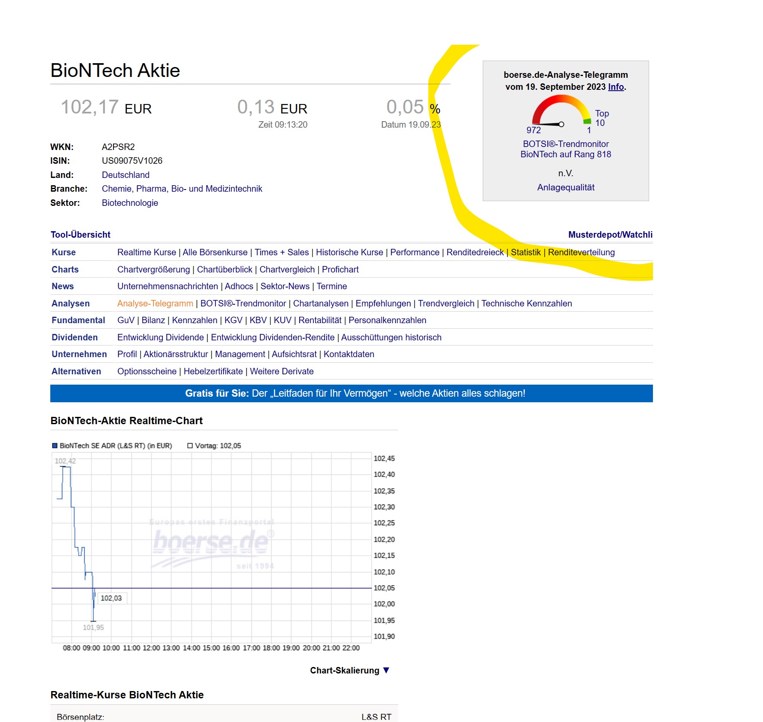Open the Termine link
Image resolution: width=763 pixels, height=722 pixels.
332,286
